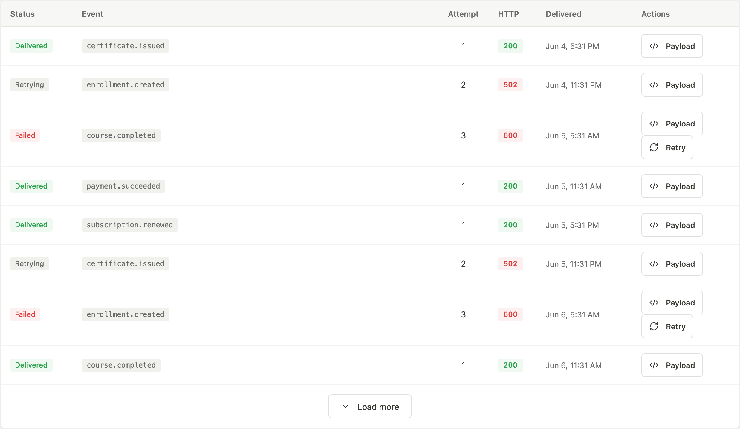The image size is (740, 429).
Task: Select the Delivered badge on the payment.succeeded row
Action: tap(31, 186)
